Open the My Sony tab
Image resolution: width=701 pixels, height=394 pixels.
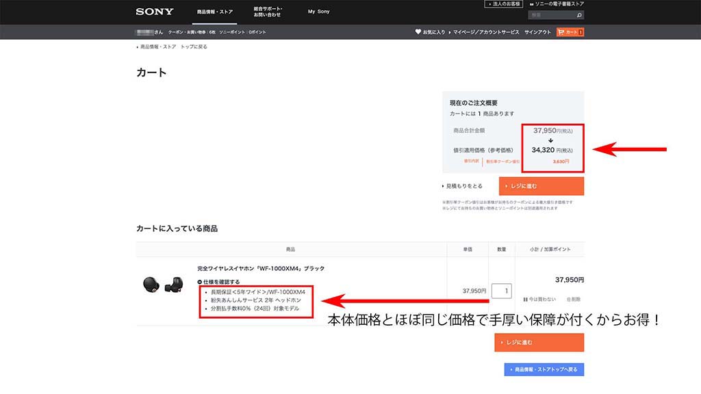click(319, 12)
